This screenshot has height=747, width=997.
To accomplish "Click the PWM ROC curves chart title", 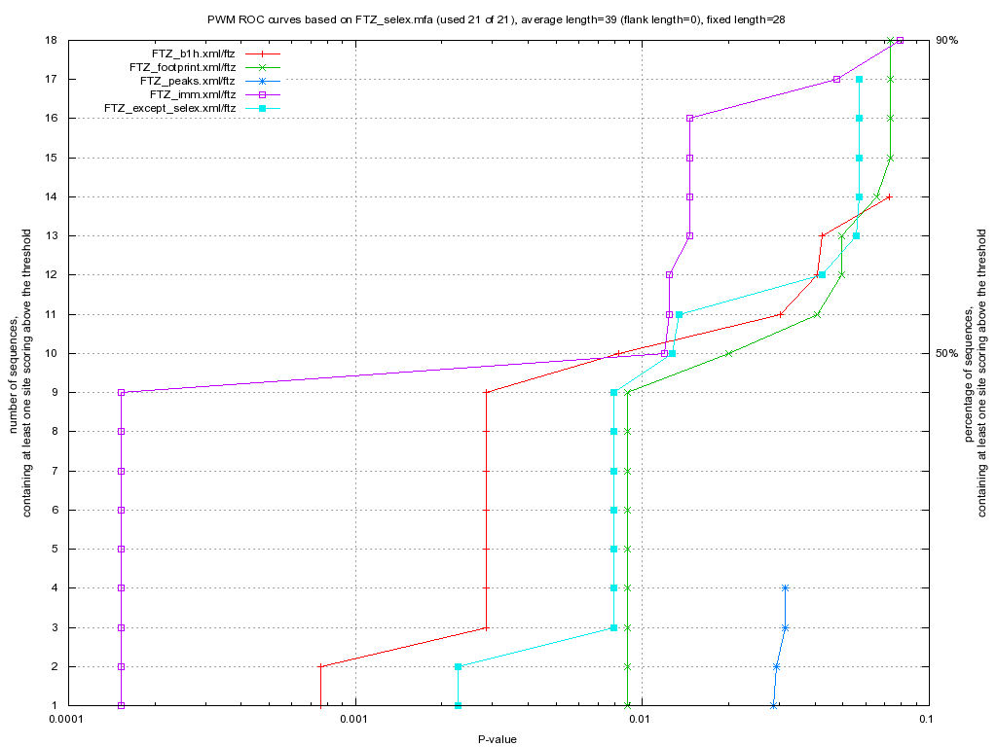I will 498,18.
